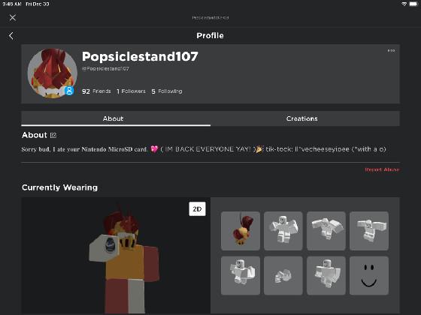This screenshot has width=421, height=315.
Task: Open the three-dots more options menu
Action: click(391, 51)
